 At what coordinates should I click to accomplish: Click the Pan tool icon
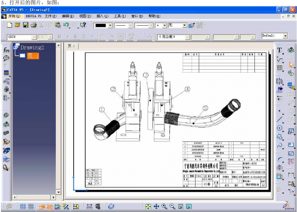(x=156, y=206)
